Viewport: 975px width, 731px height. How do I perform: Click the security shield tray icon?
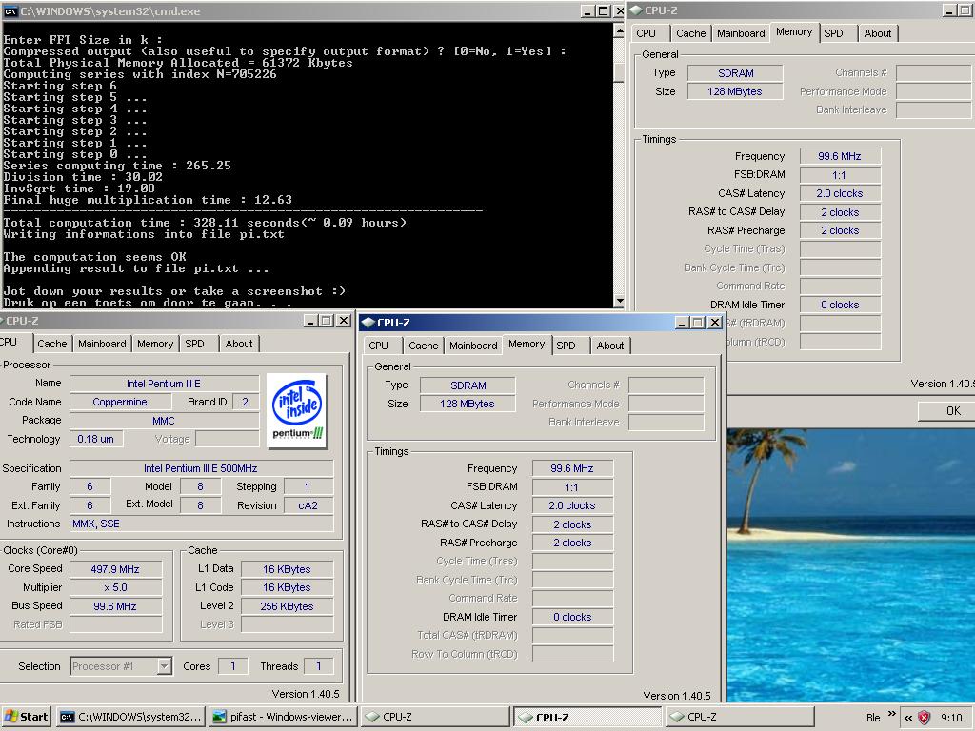click(x=925, y=718)
